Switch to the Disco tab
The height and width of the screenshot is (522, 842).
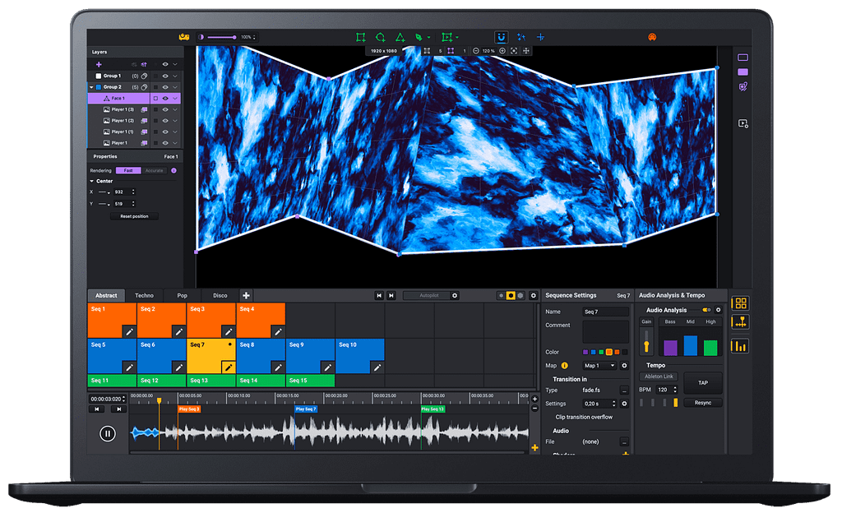coord(220,295)
